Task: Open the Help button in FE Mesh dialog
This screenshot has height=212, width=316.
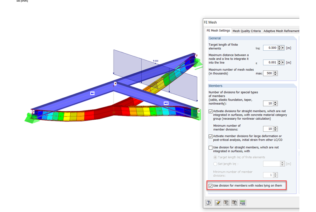Action: pyautogui.click(x=209, y=203)
